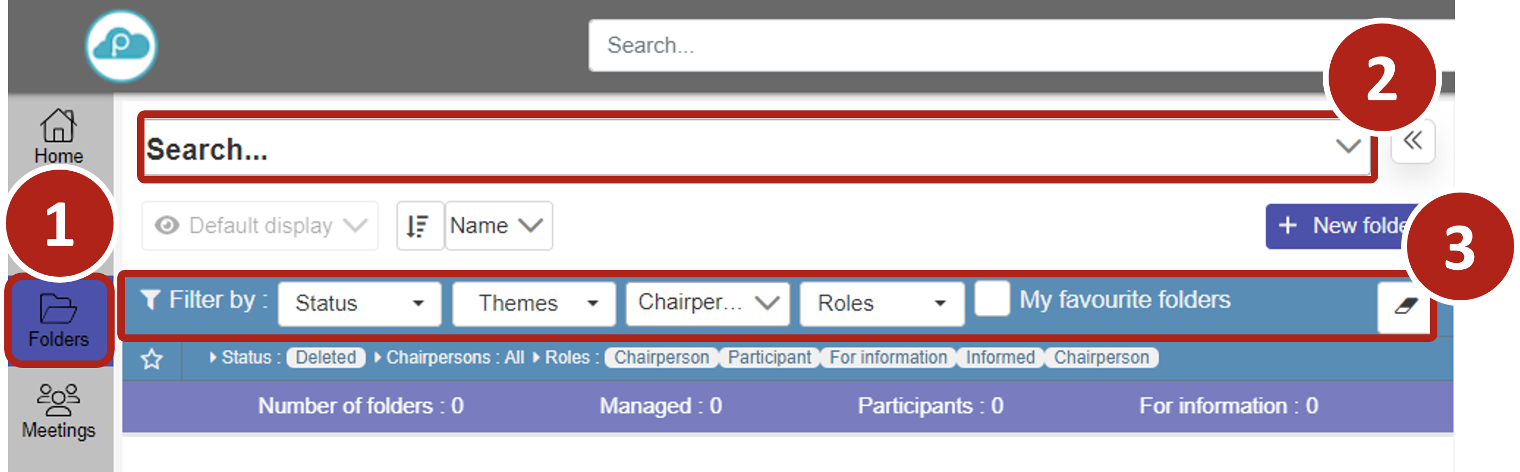
Task: Open the Chairperson filter dropdown
Action: pyautogui.click(x=707, y=303)
